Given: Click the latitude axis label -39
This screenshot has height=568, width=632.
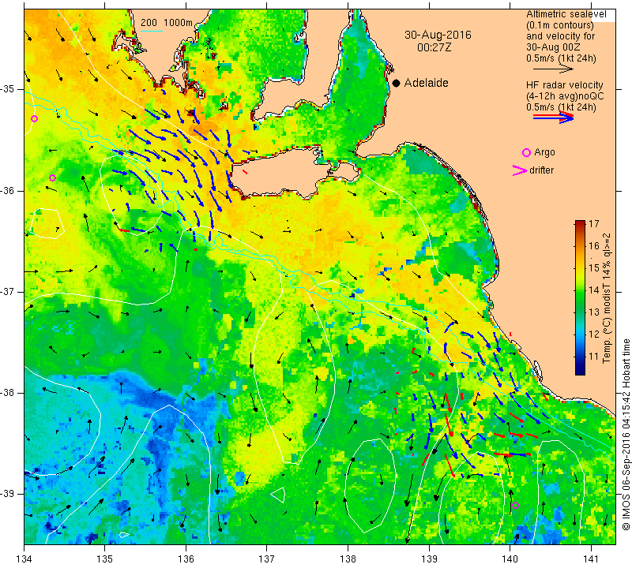Looking at the screenshot, I should pyautogui.click(x=8, y=493).
